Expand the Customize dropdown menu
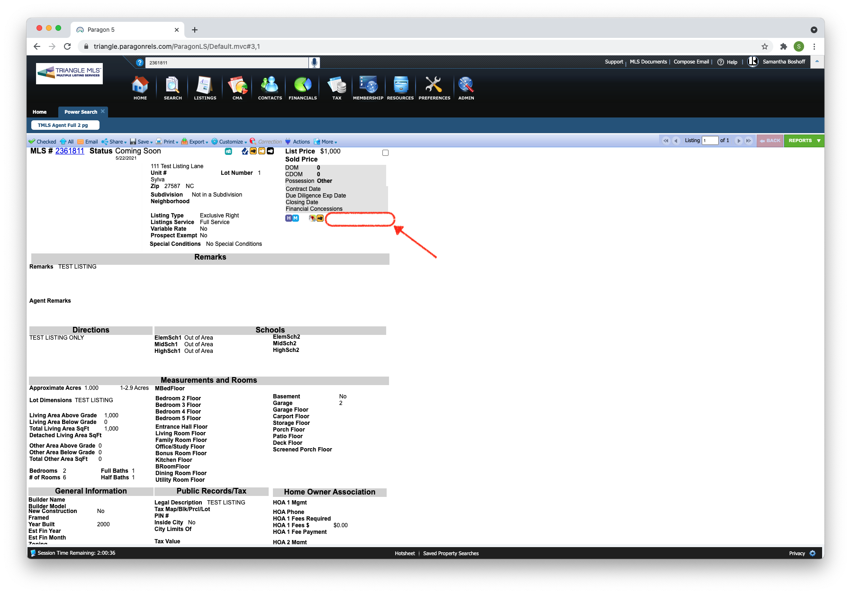The height and width of the screenshot is (594, 851). (229, 142)
